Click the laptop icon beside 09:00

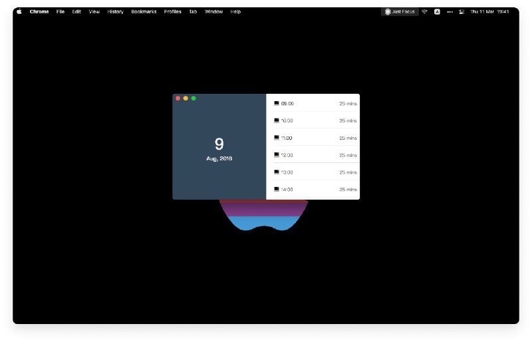pos(277,103)
